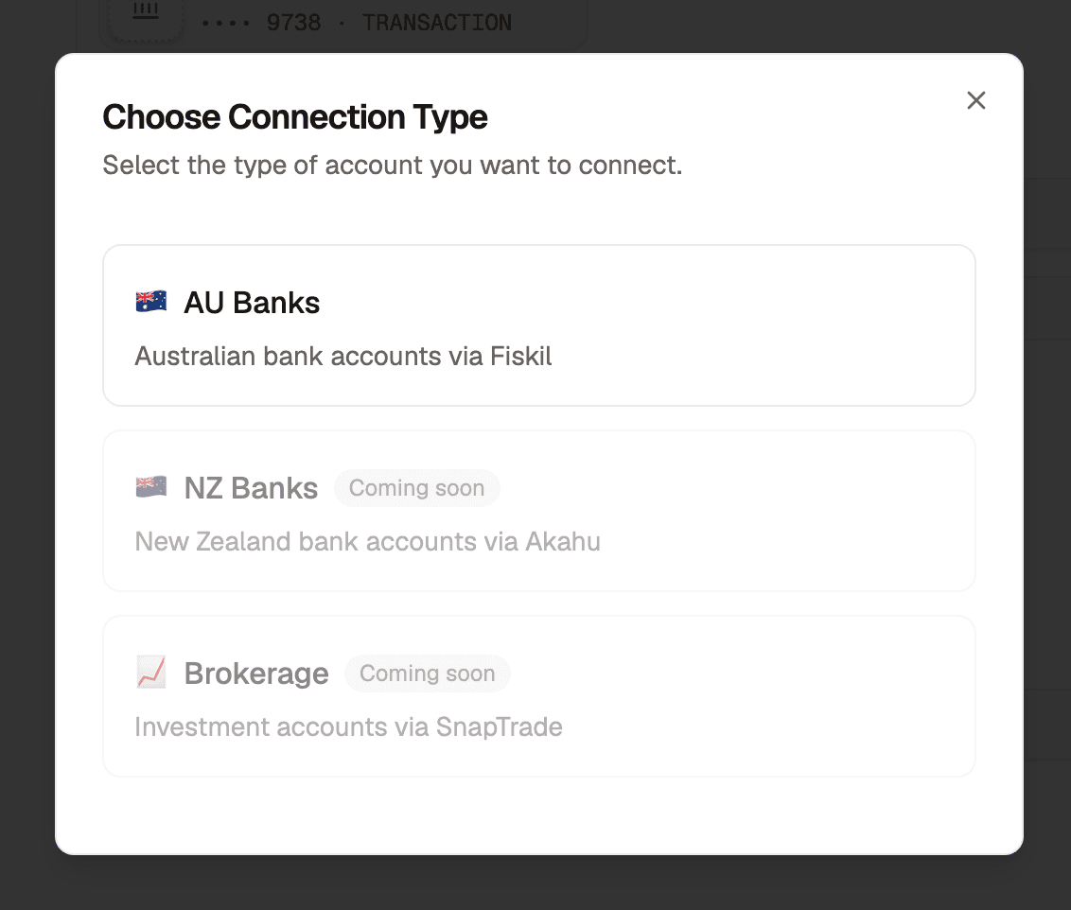1071x910 pixels.
Task: Click the Coming soon badge on Brokerage
Action: [427, 673]
